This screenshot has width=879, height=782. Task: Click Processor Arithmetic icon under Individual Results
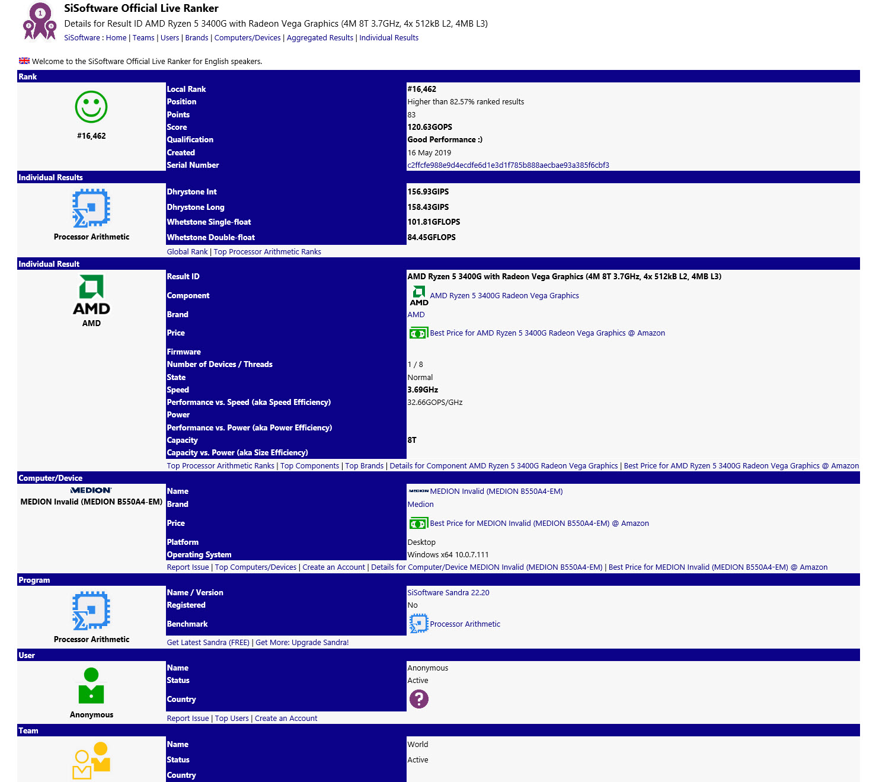(x=91, y=208)
